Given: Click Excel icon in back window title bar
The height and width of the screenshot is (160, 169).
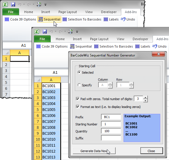Looking at the screenshot, I should coord(5,4).
